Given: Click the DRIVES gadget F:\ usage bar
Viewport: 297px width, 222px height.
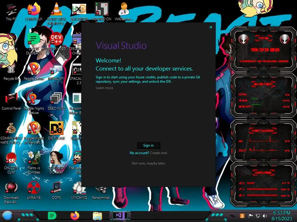Looking at the screenshot, I should pos(262,189).
